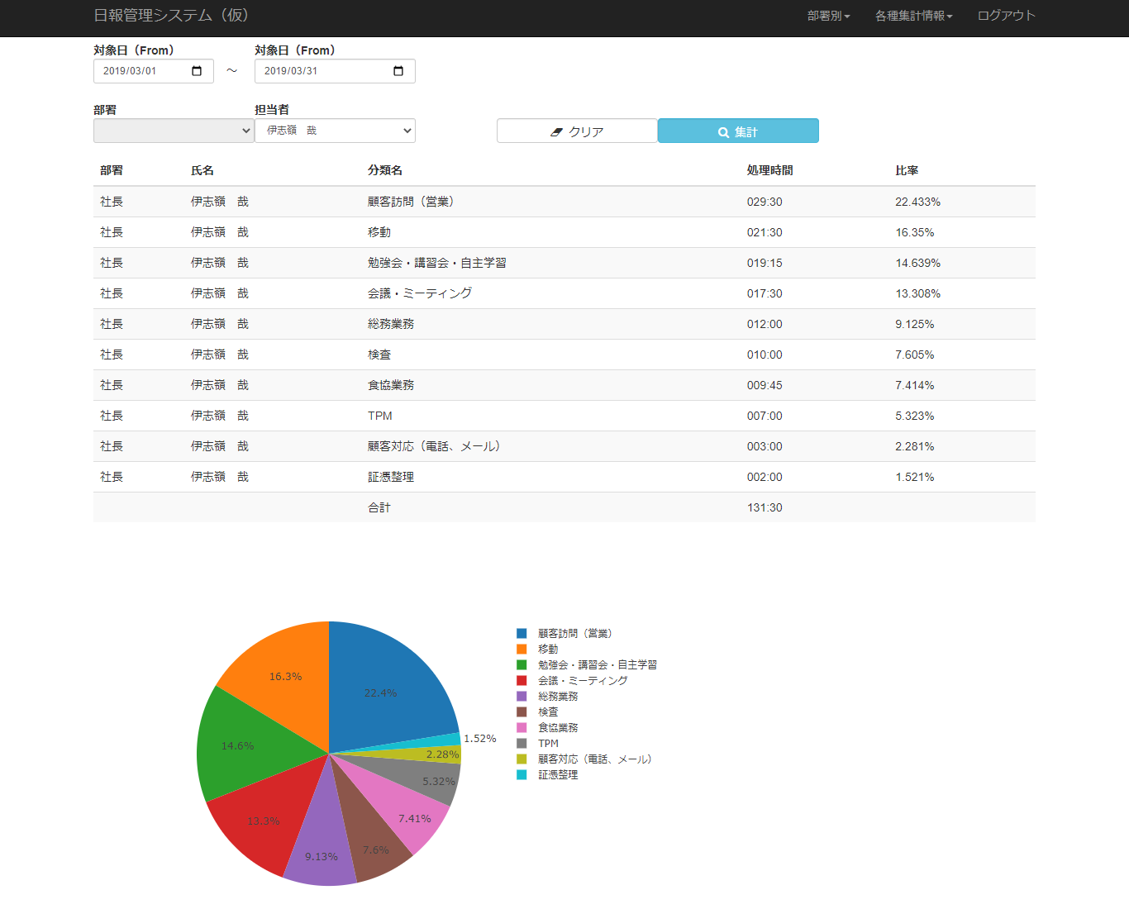This screenshot has height=909, width=1129.
Task: Toggle orange legend swatch 移動
Action: coord(522,650)
